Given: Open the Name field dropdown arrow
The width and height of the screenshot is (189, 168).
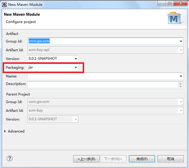Looking at the screenshot, I should (x=181, y=76).
